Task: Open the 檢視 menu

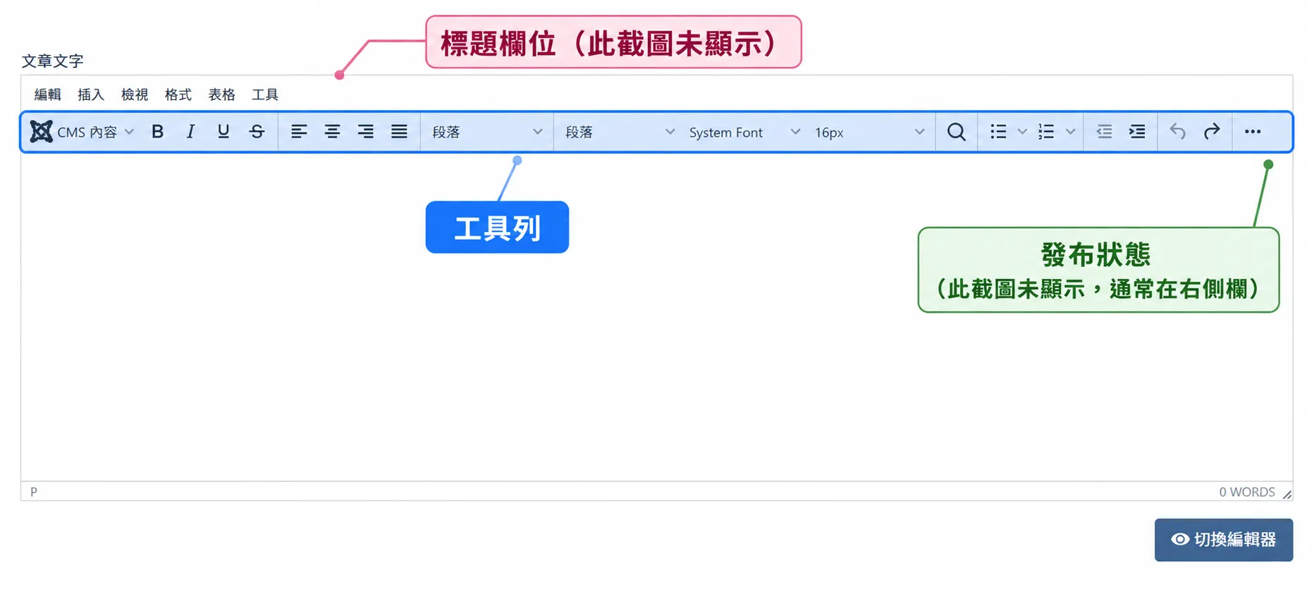Action: point(135,94)
